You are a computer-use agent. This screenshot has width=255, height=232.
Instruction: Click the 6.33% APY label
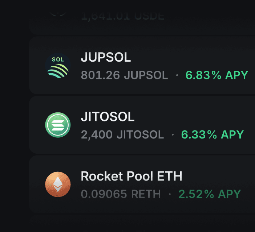point(212,134)
